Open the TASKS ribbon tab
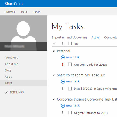 [x=37, y=12]
